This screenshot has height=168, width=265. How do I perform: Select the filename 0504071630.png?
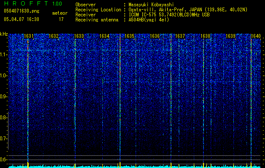pos(21,11)
